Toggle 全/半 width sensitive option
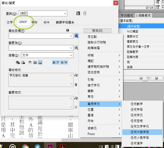The image size is (164, 148). [64, 62]
